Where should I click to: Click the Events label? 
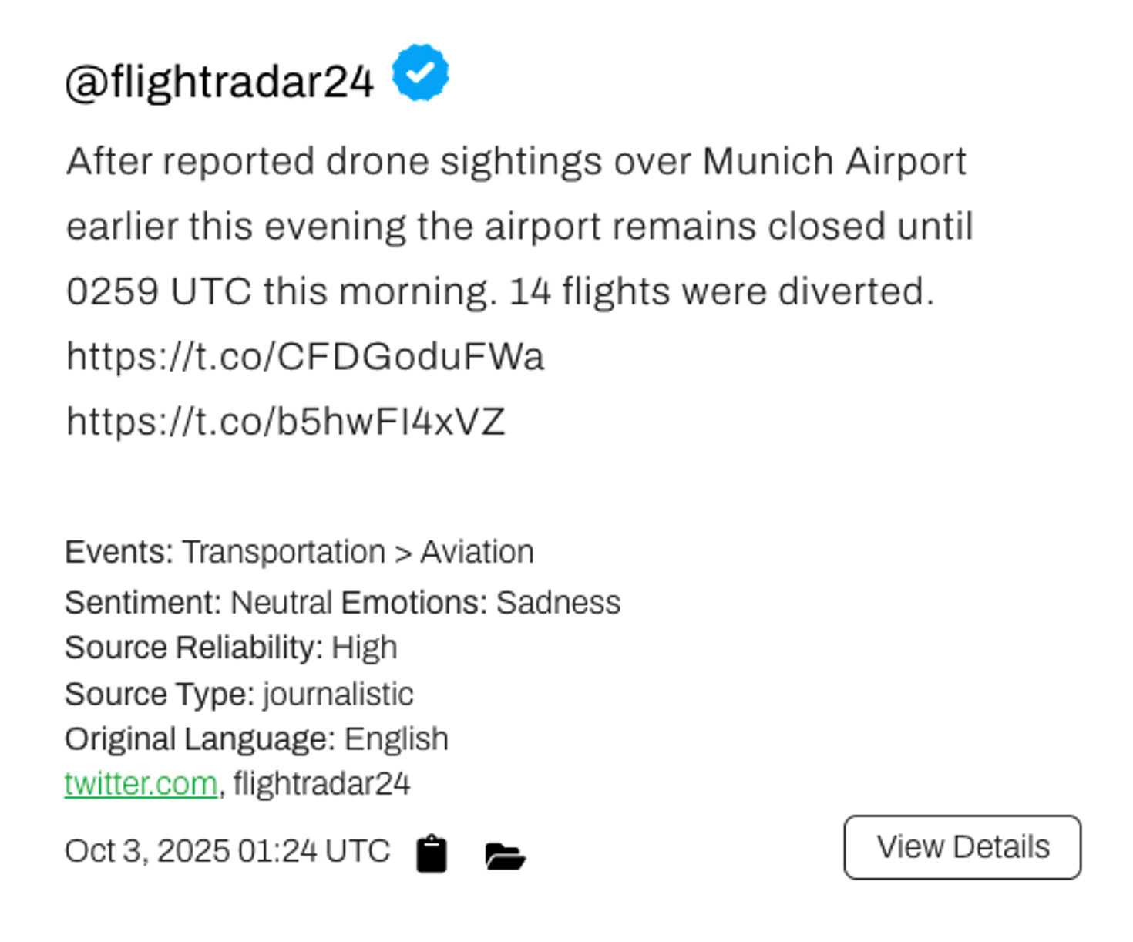pyautogui.click(x=119, y=552)
